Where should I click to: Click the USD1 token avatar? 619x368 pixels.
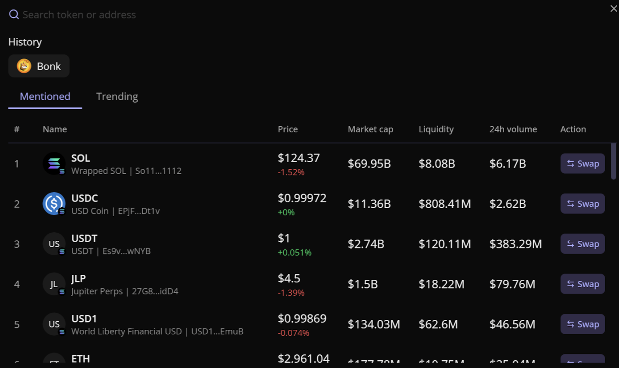coord(54,324)
